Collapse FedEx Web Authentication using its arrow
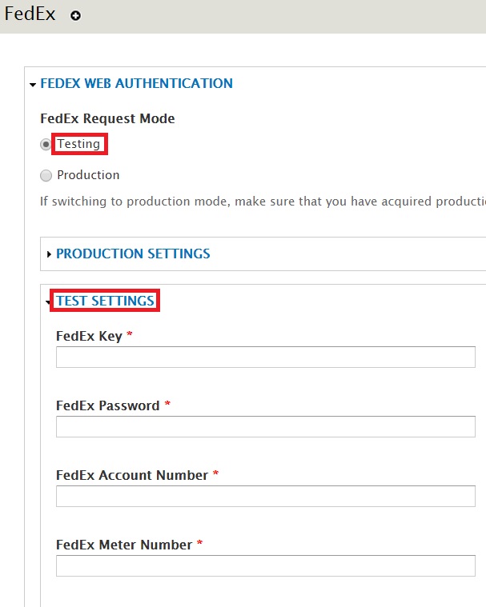 (33, 85)
